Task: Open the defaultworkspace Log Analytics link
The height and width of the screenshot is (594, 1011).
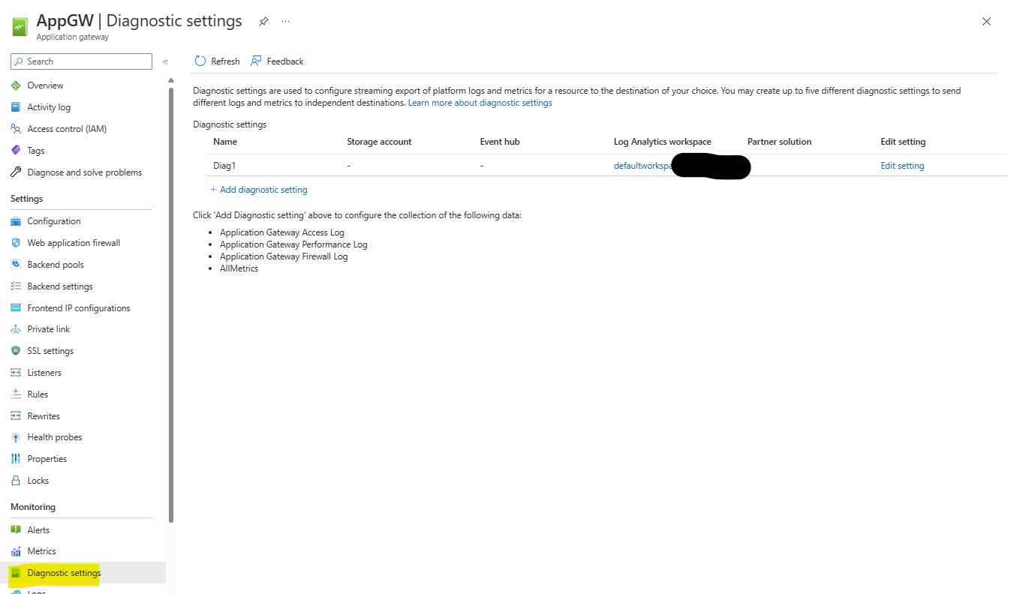Action: click(x=642, y=166)
